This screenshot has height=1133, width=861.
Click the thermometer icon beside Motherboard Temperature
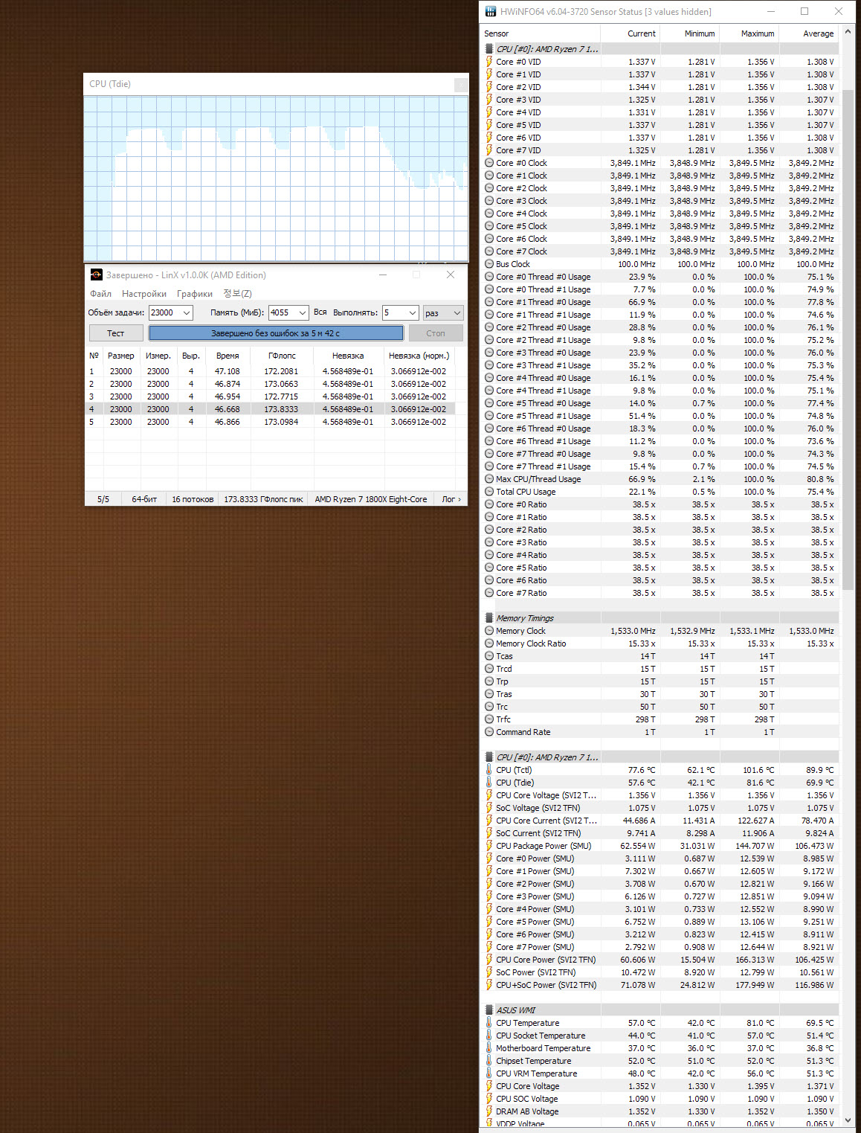click(489, 1048)
